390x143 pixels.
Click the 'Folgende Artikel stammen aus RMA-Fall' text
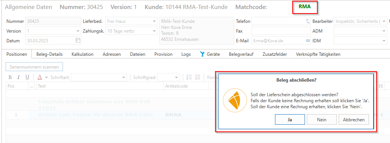(94, 101)
